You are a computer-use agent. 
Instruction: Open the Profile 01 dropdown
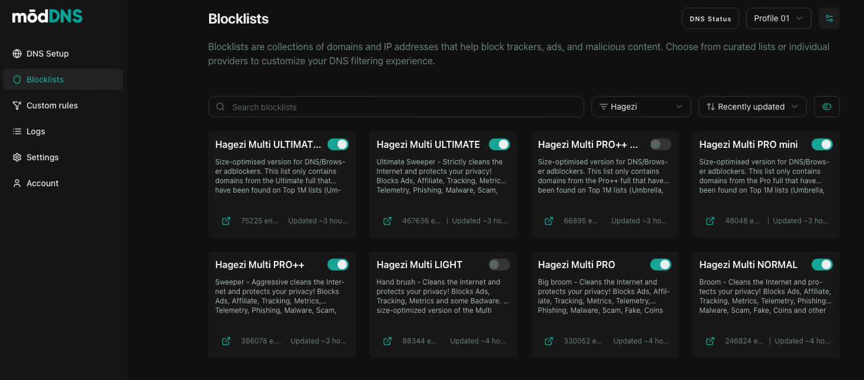[778, 18]
